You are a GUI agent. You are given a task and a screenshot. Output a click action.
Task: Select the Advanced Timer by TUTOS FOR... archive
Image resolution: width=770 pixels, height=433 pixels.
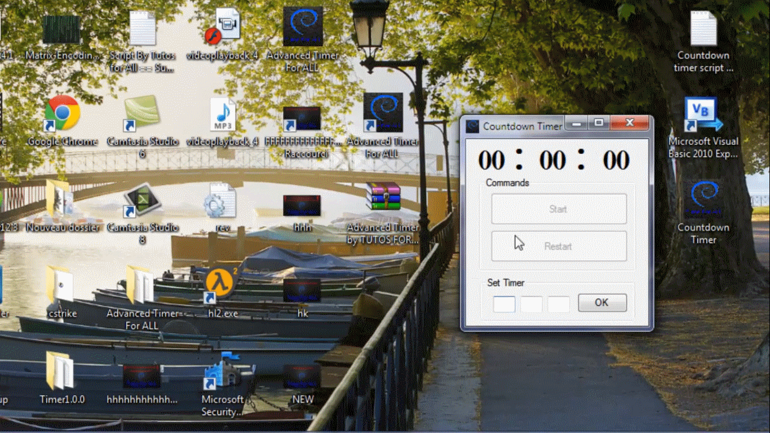pyautogui.click(x=383, y=196)
